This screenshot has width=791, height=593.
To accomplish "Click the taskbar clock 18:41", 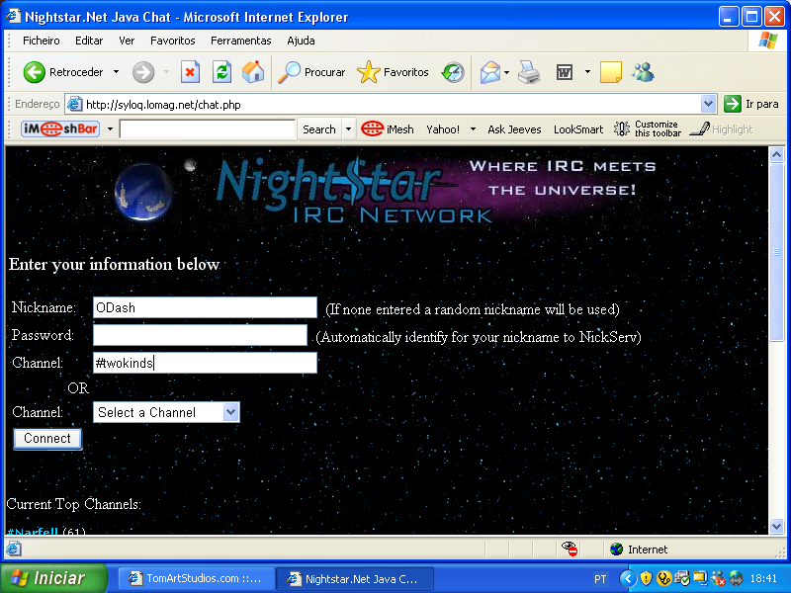I will coord(762,578).
